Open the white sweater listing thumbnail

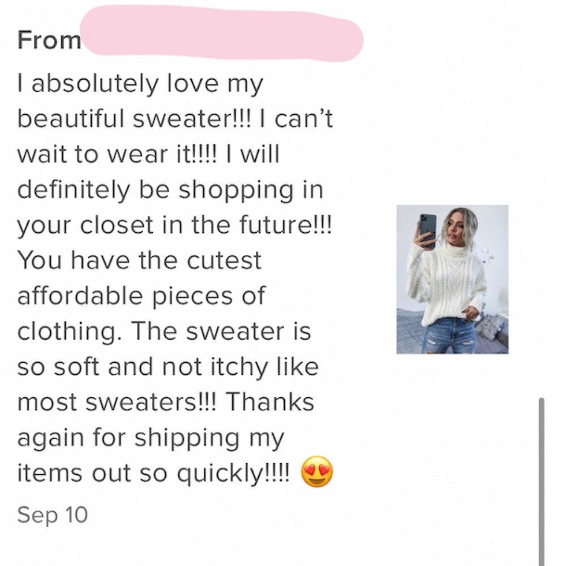pos(452,279)
